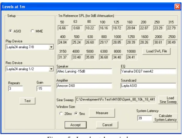Click the 4000 Hz SPL value 33.48
This screenshot has height=138, width=182.
(77, 57)
